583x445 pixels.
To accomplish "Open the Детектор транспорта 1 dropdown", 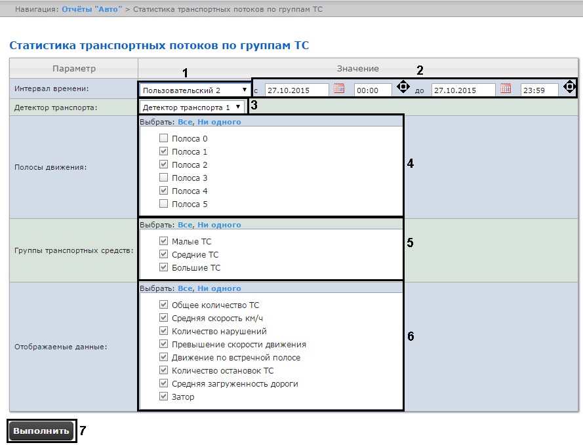I will (x=191, y=107).
